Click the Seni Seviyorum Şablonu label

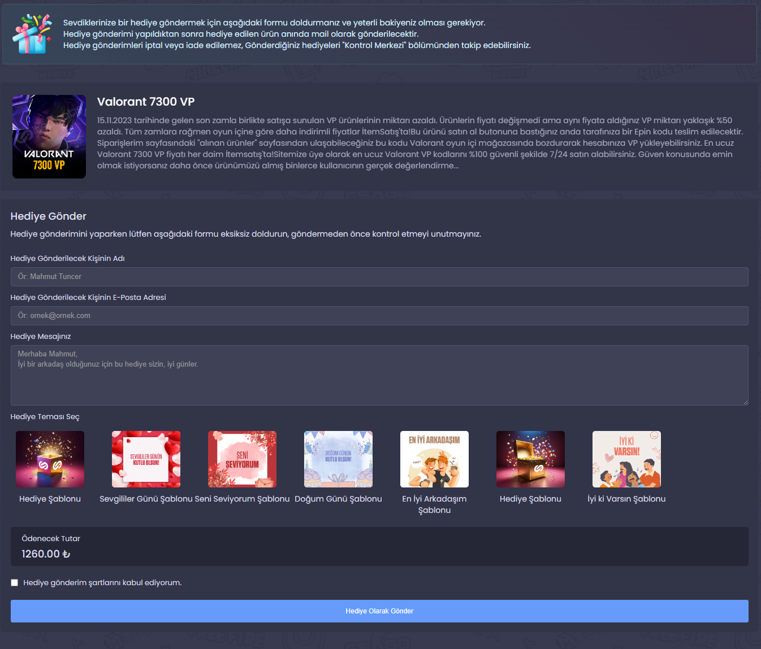242,499
